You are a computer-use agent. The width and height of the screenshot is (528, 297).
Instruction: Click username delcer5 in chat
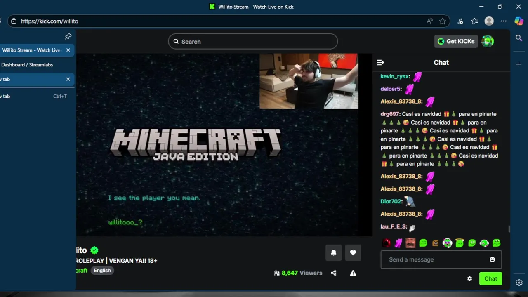(x=390, y=89)
